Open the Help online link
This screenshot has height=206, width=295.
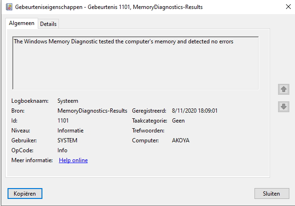coord(73,160)
